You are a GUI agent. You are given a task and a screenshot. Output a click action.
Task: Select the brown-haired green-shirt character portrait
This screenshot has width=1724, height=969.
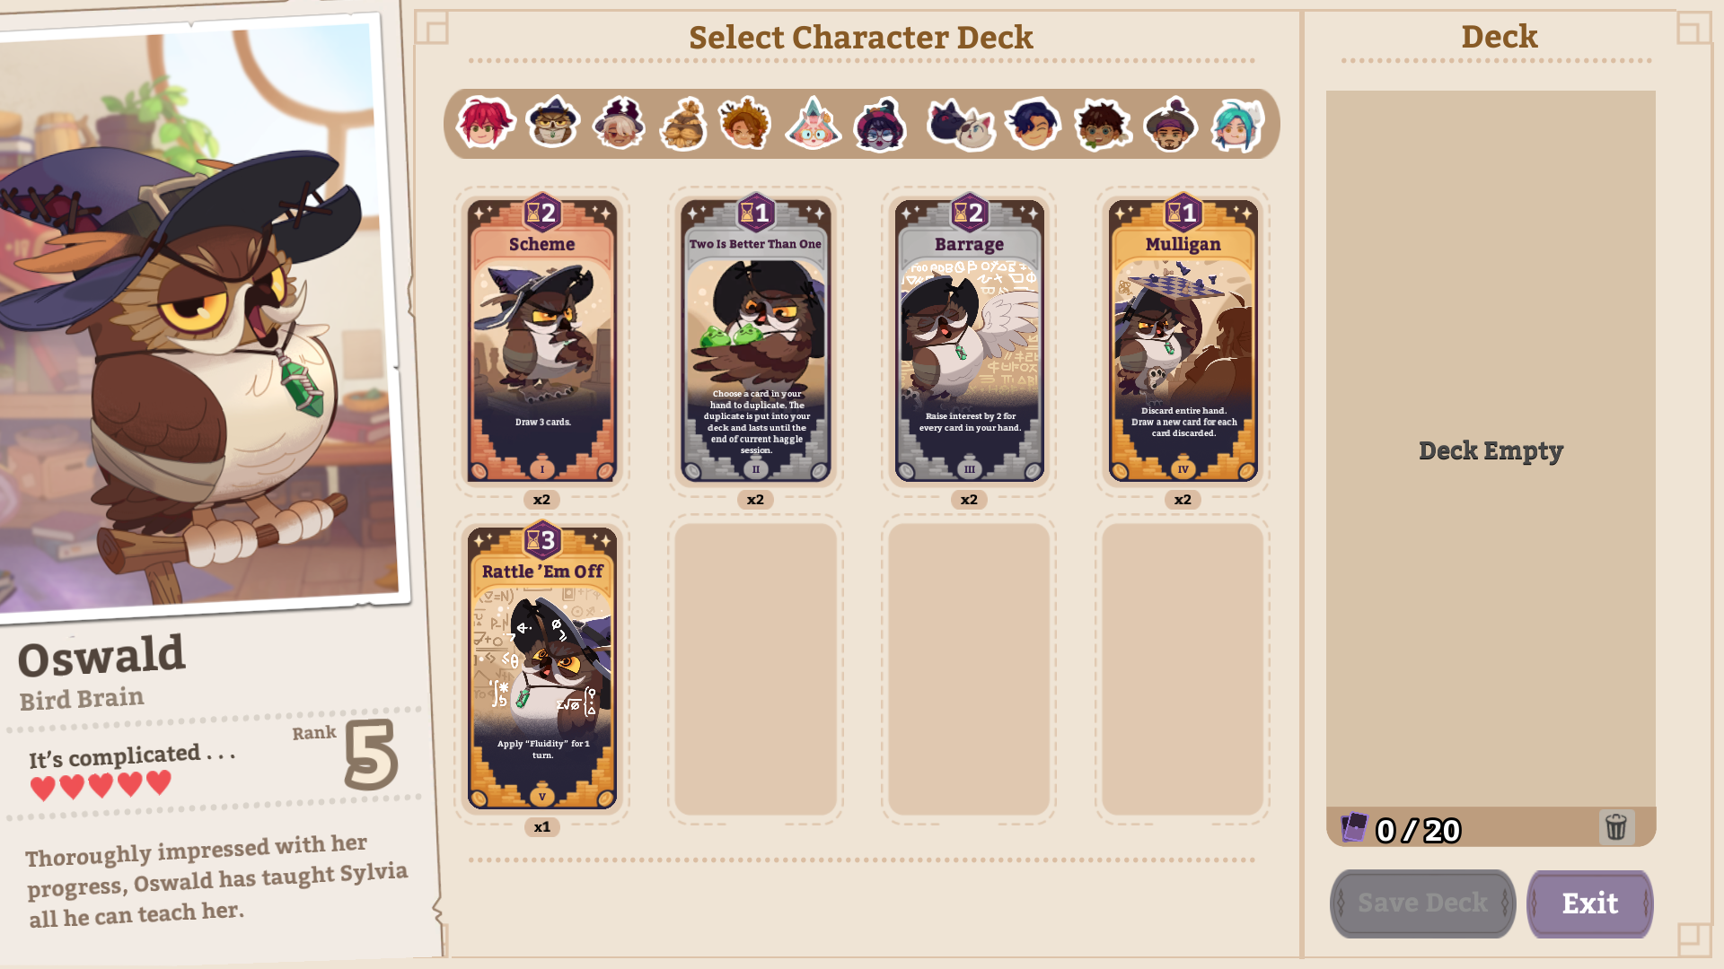pyautogui.click(x=1102, y=124)
